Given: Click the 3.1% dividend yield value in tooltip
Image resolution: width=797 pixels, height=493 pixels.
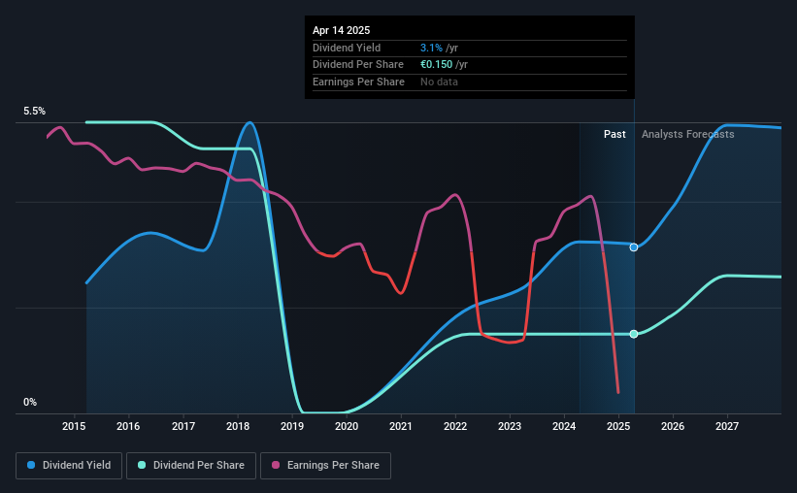Looking at the screenshot, I should [x=431, y=48].
